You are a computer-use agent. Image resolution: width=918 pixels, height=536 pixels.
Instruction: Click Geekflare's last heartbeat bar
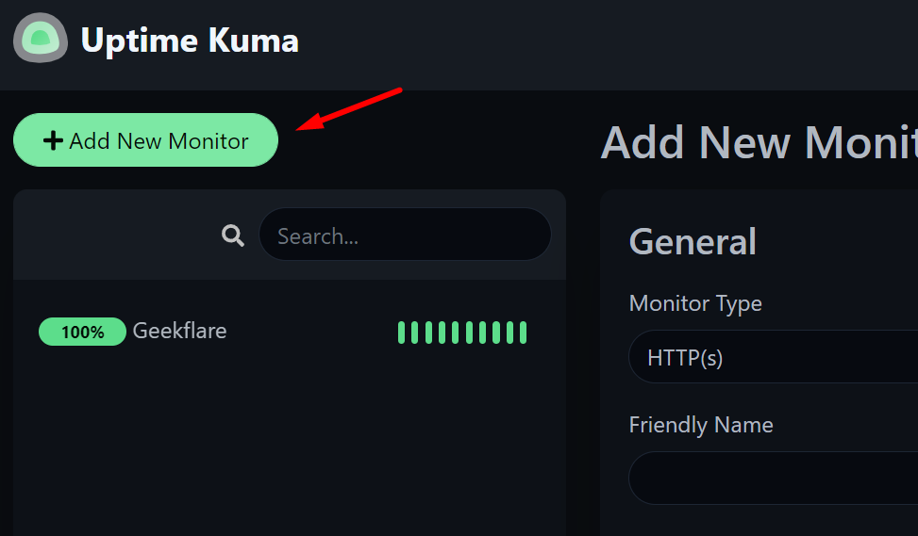tap(524, 333)
